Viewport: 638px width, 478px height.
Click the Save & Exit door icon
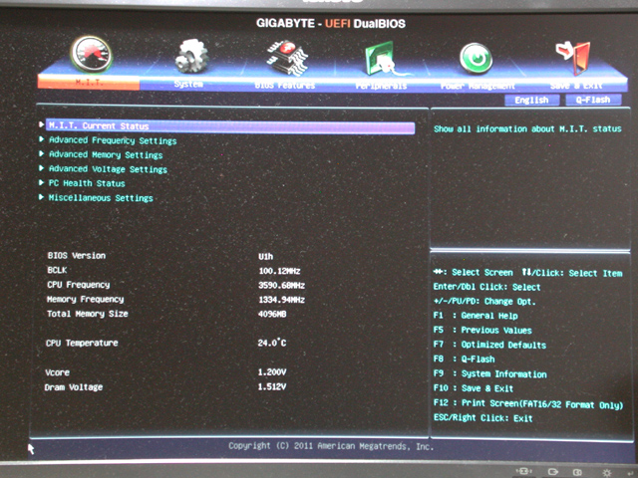(574, 58)
